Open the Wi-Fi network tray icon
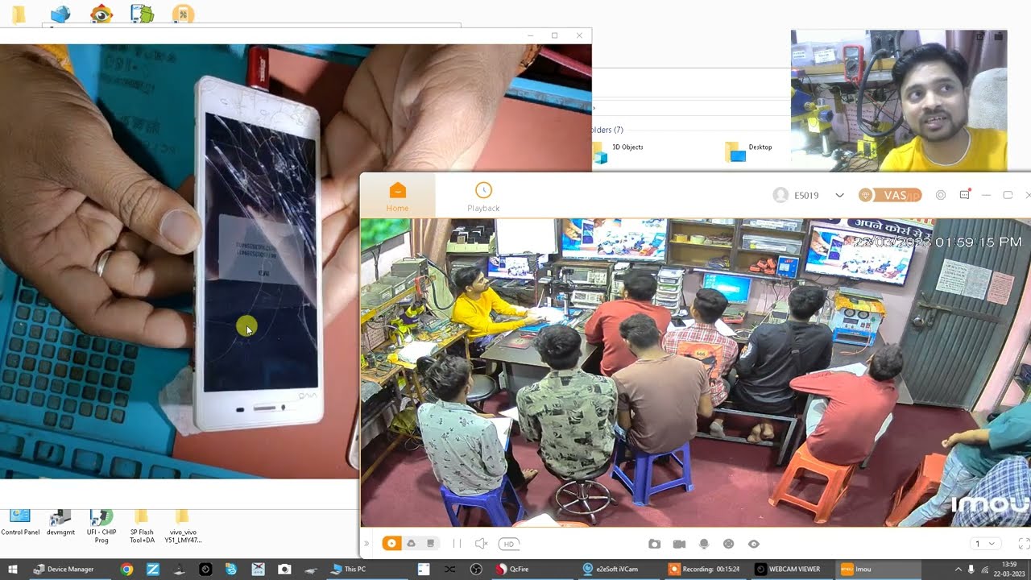 pyautogui.click(x=985, y=569)
